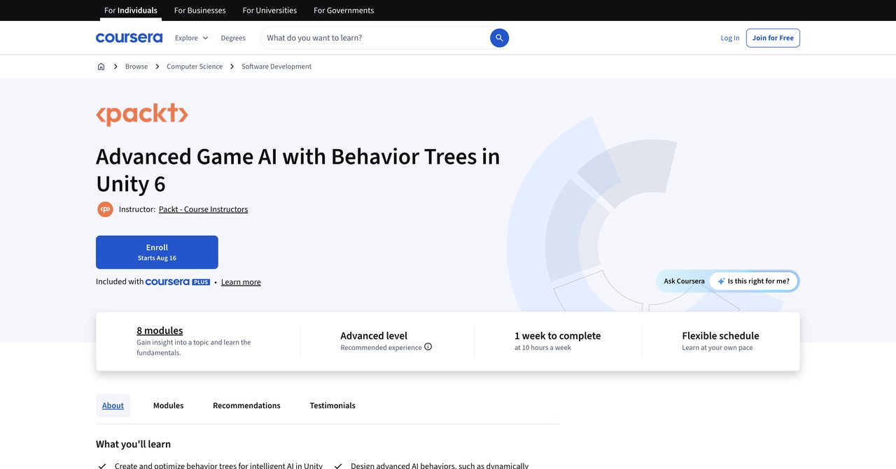Click the Enroll button
Screen dimensions: 896x469
(157, 252)
